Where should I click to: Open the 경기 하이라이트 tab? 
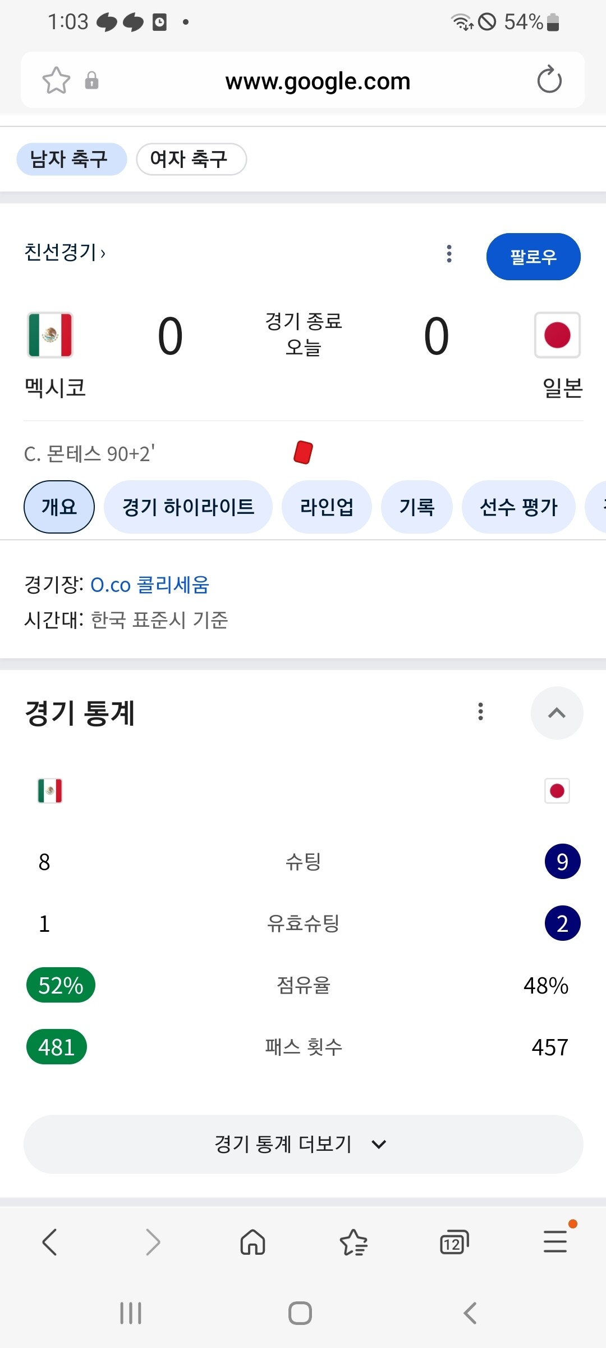(188, 507)
